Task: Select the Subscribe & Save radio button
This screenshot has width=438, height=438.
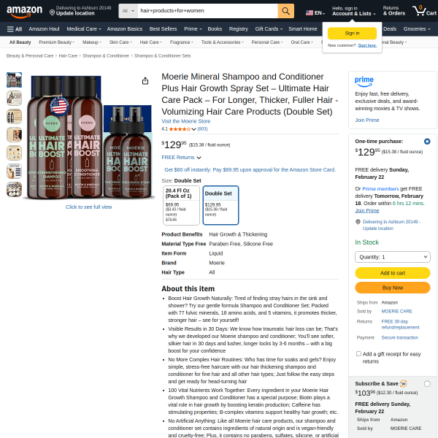Action: [x=427, y=384]
